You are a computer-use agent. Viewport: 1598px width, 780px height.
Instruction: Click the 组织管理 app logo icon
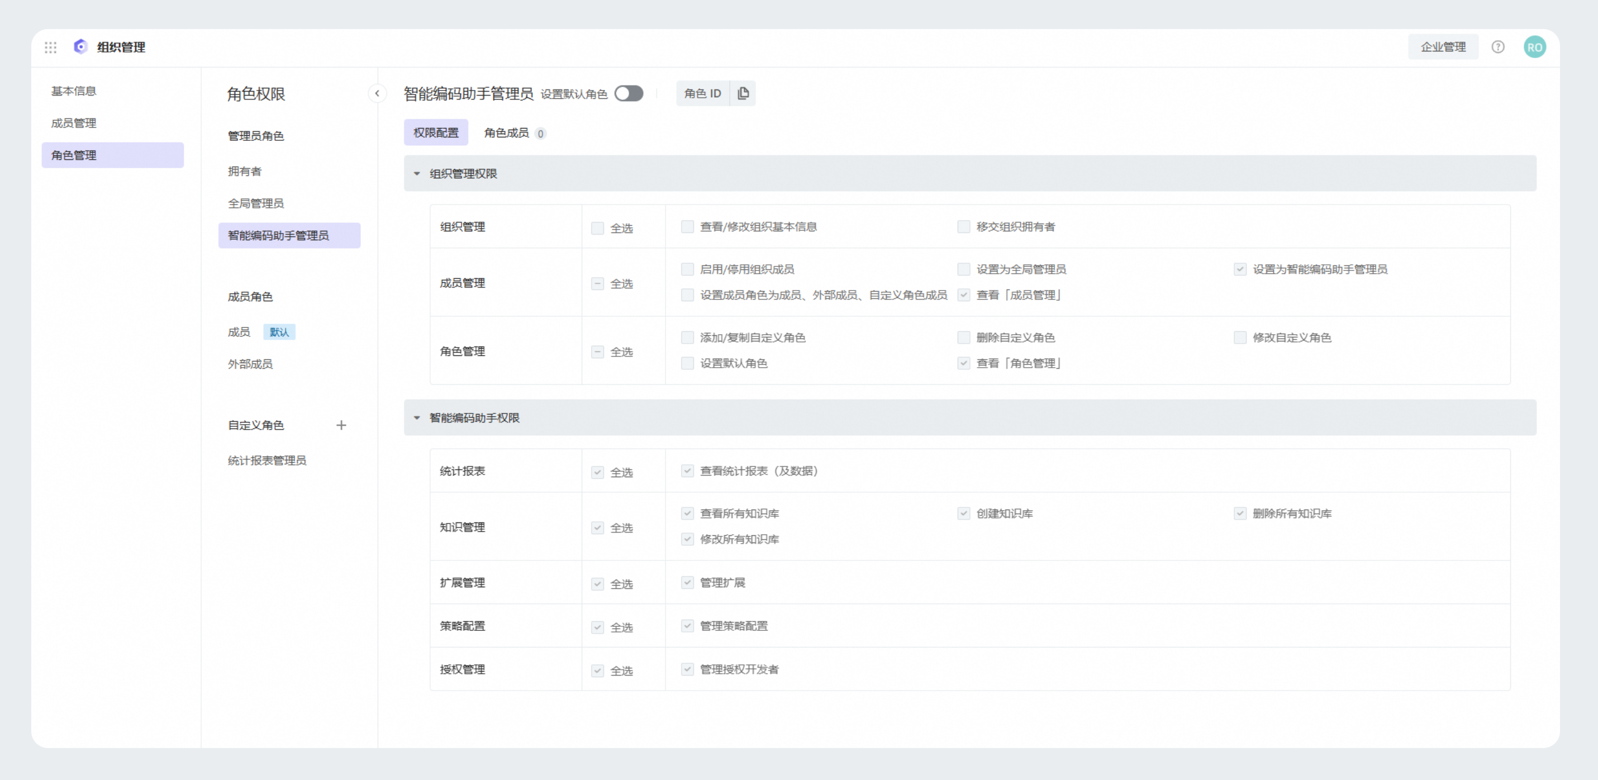80,46
